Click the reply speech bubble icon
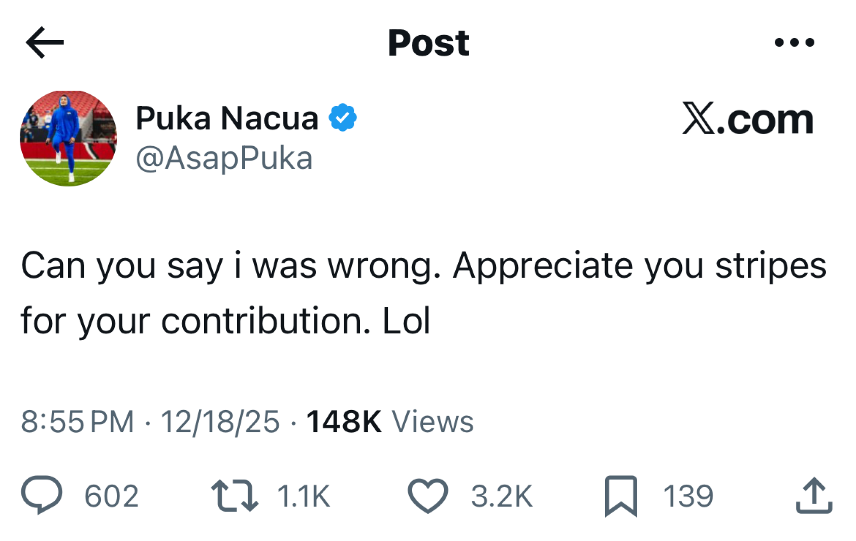 click(42, 494)
